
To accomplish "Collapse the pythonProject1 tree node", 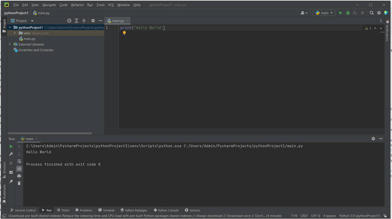I will click(10, 27).
